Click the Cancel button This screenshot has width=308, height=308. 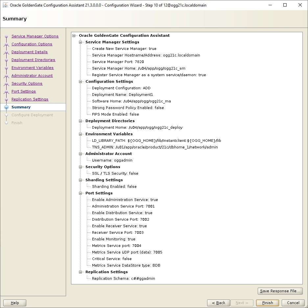pos(293,303)
